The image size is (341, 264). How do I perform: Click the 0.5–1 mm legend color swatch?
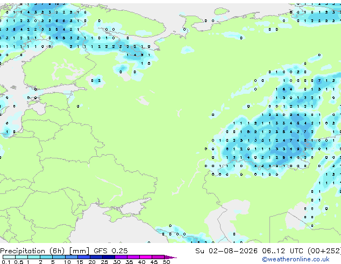(22, 257)
